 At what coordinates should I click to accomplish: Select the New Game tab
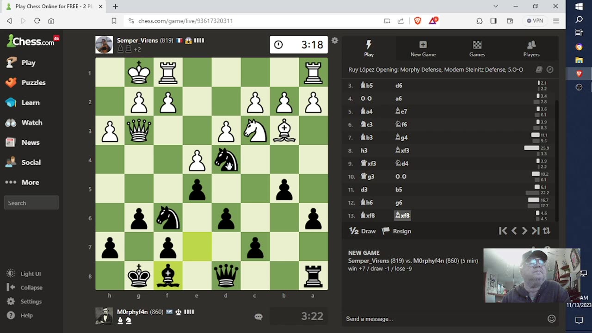coord(423,49)
